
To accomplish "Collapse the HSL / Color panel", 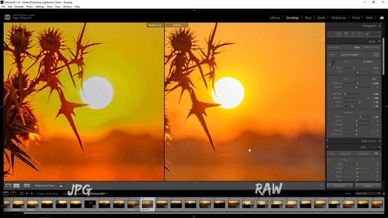I will (380, 147).
